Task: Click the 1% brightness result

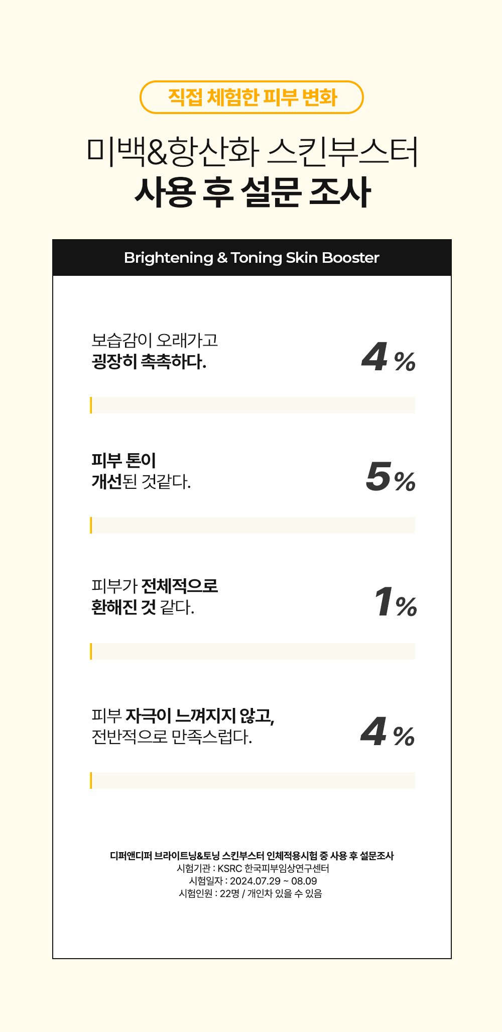Action: (395, 603)
